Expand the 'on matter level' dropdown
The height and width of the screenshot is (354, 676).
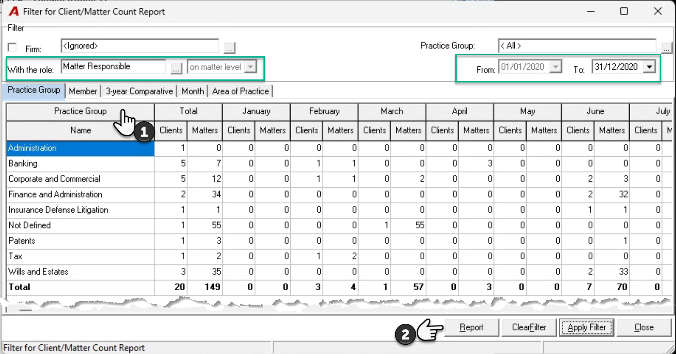[x=250, y=67]
